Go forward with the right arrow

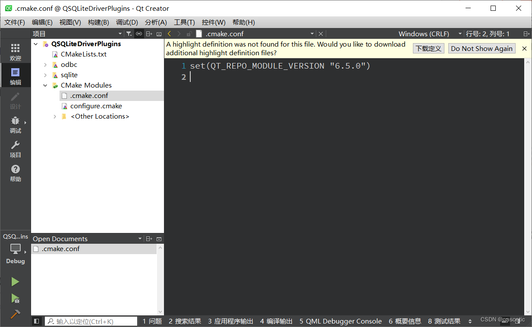tap(179, 34)
